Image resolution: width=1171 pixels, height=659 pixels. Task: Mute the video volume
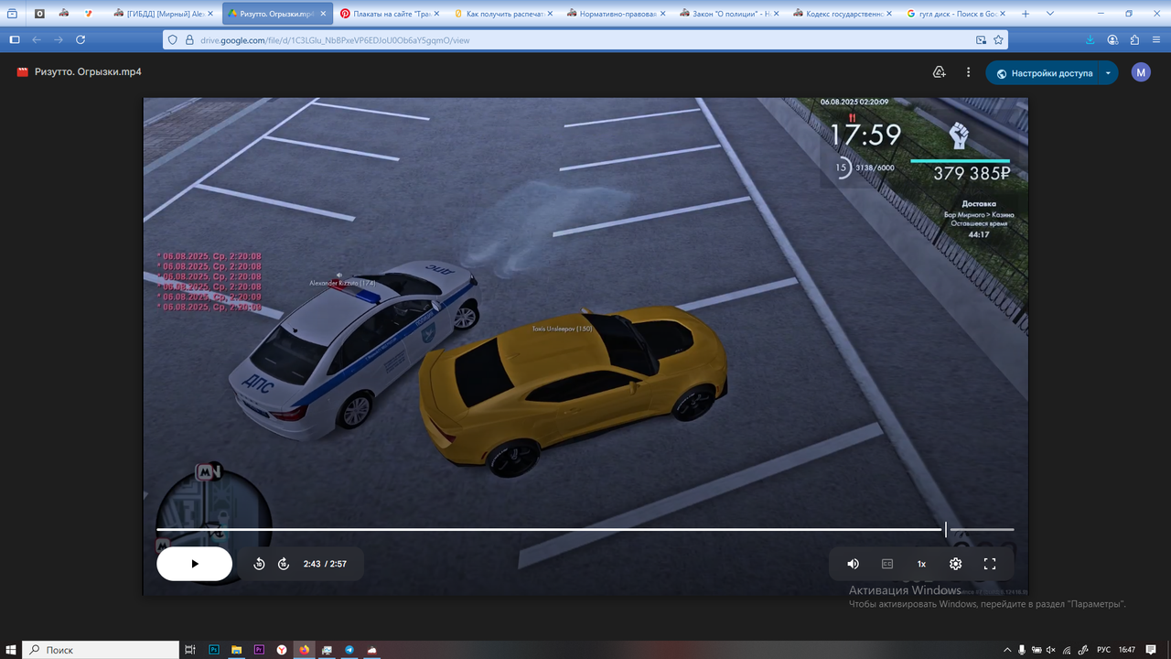(x=853, y=564)
